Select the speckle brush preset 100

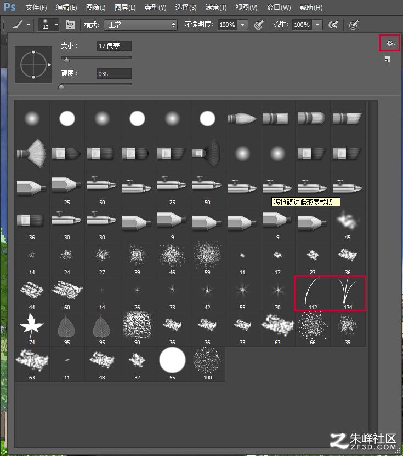(x=207, y=364)
